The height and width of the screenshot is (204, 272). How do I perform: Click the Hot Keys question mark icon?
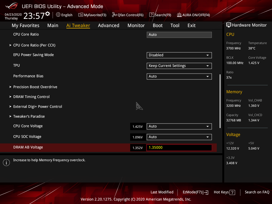point(232,192)
